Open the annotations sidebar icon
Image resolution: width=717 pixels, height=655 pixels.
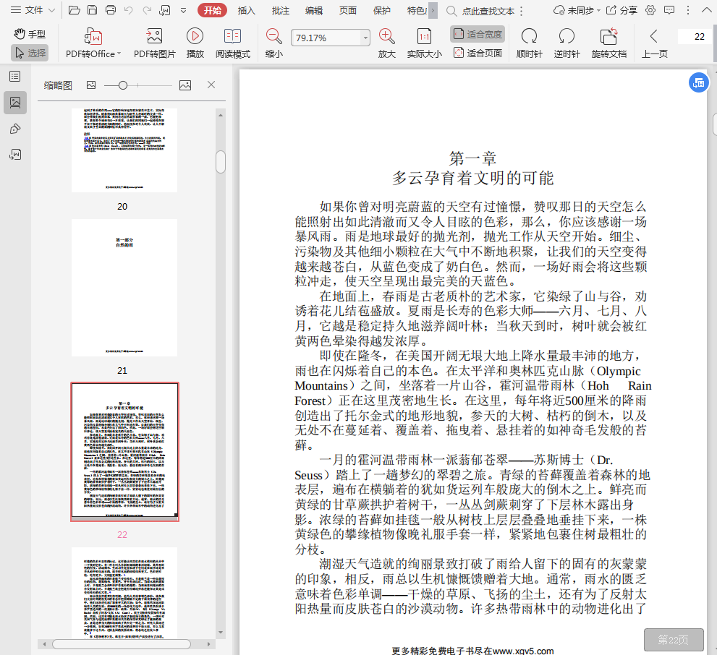[x=15, y=129]
